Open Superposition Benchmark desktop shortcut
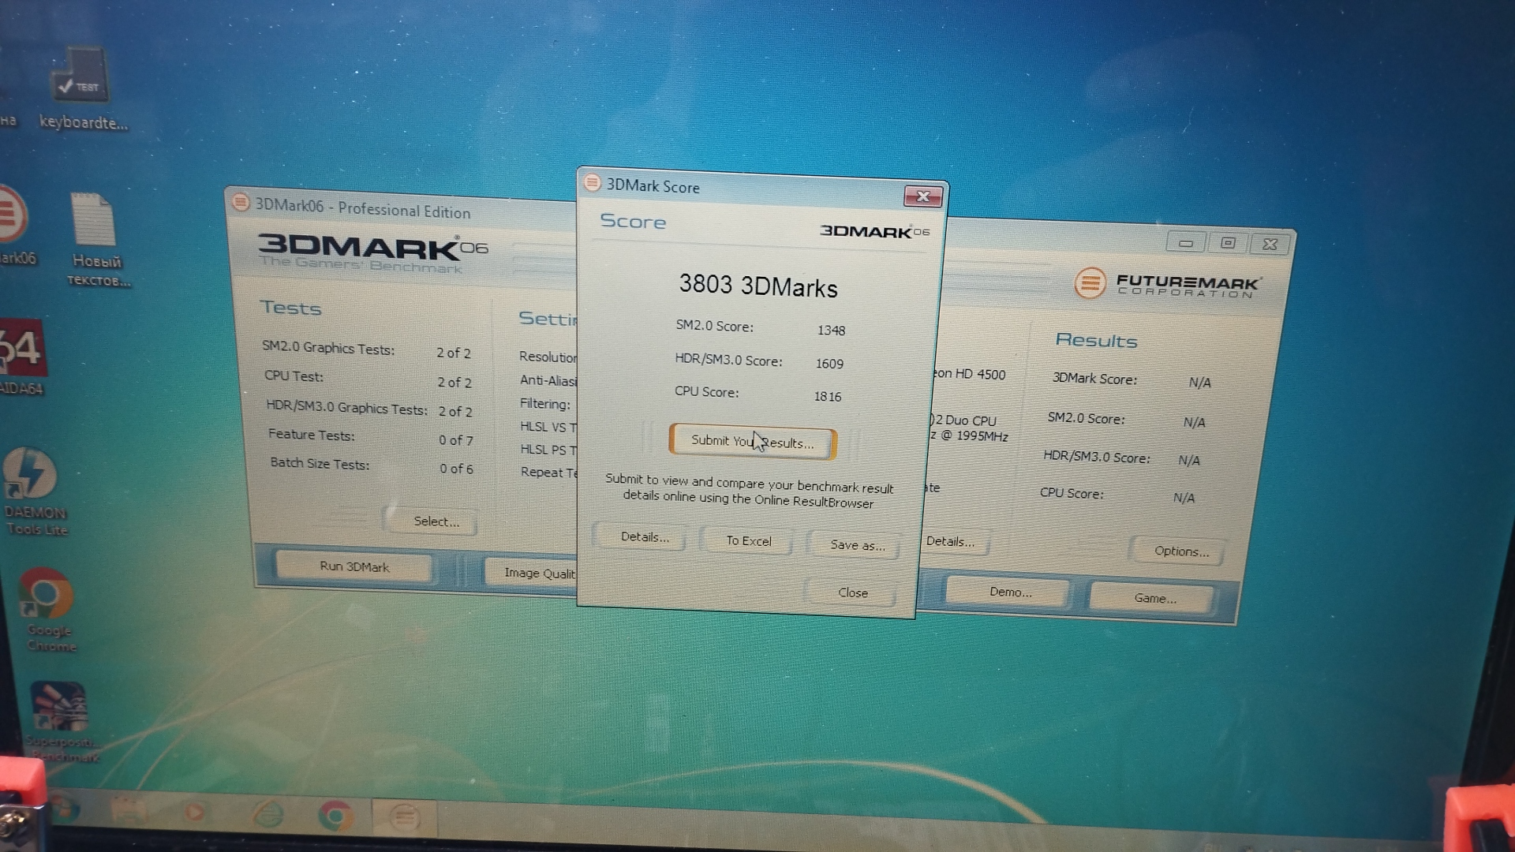The image size is (1515, 852). tap(62, 721)
